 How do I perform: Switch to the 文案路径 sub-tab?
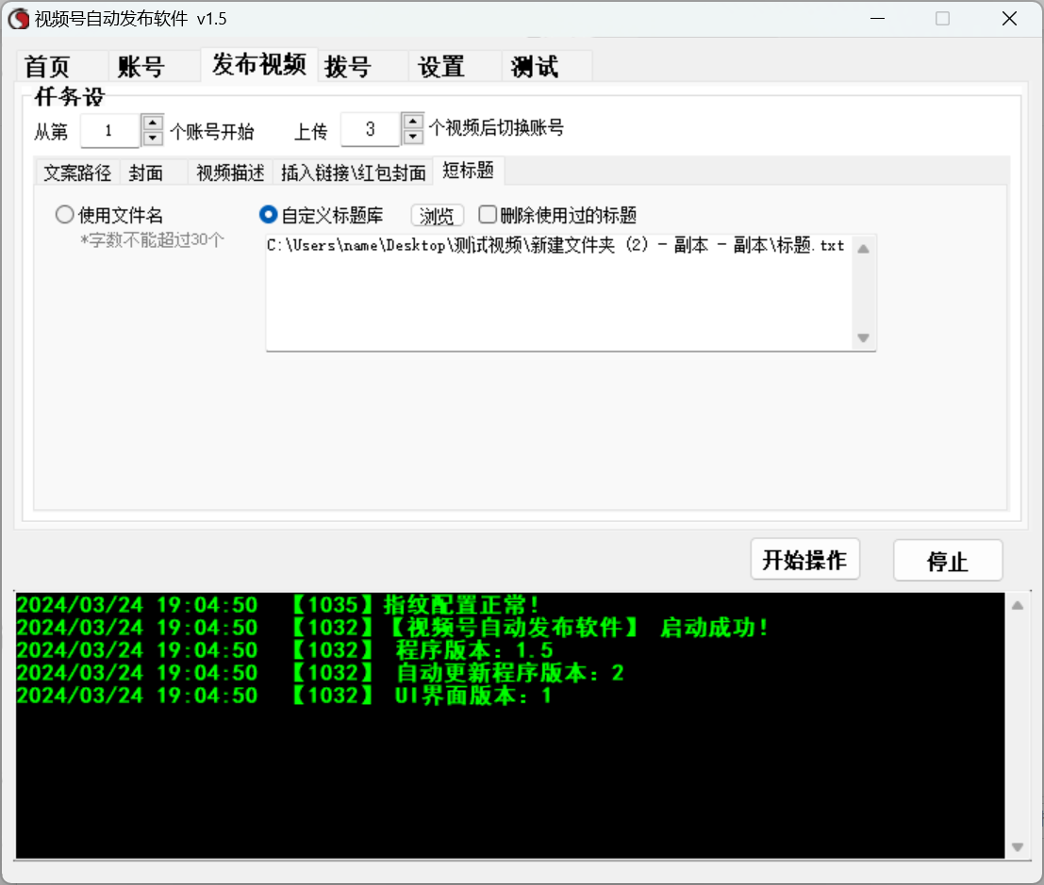[77, 172]
